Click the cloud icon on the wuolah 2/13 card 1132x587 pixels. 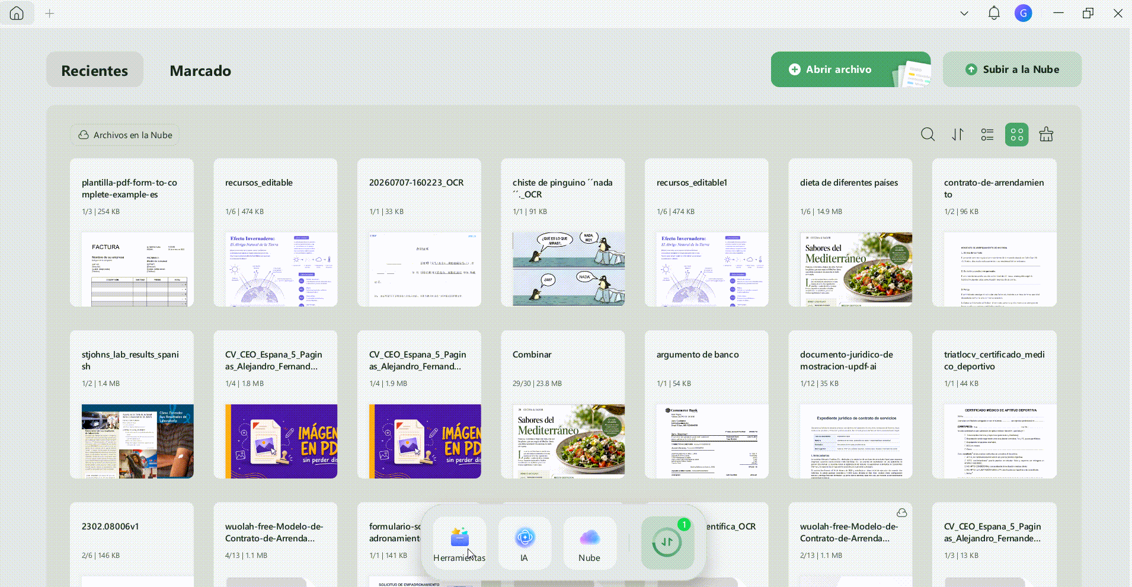901,512
